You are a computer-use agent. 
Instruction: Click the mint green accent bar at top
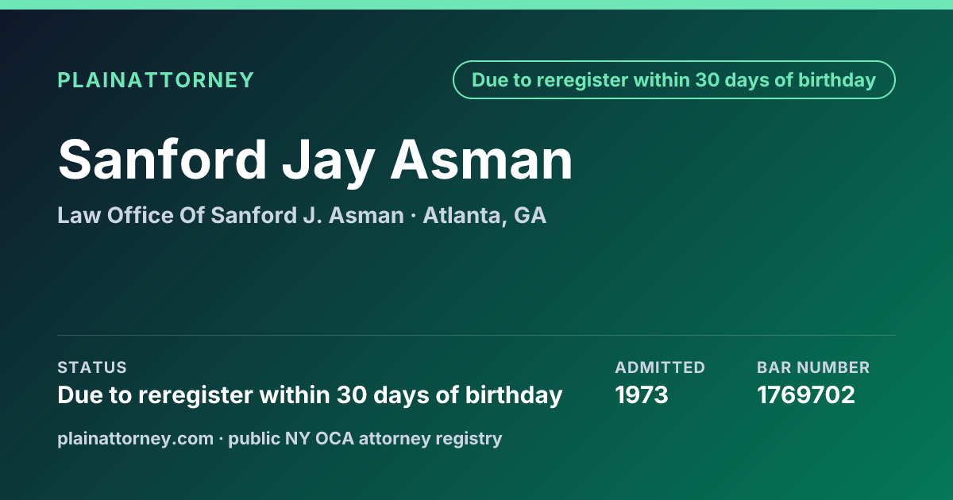[x=476, y=5]
